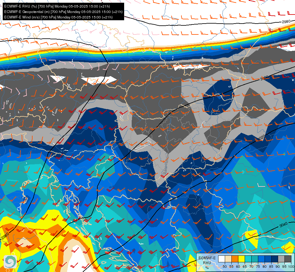
Task: Click the dark gray legend swatch between 95 and 100
Action: [x=288, y=259]
